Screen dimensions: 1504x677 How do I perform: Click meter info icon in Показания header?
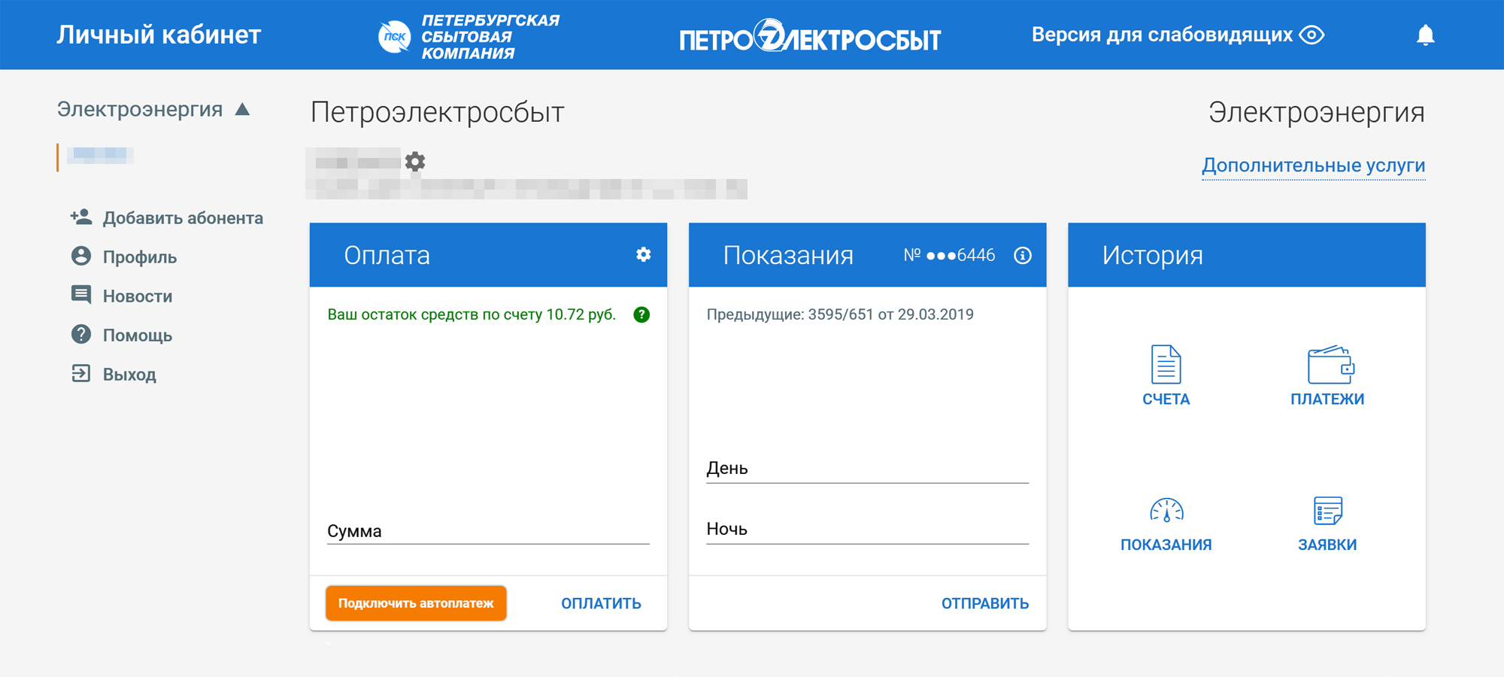(x=1023, y=255)
